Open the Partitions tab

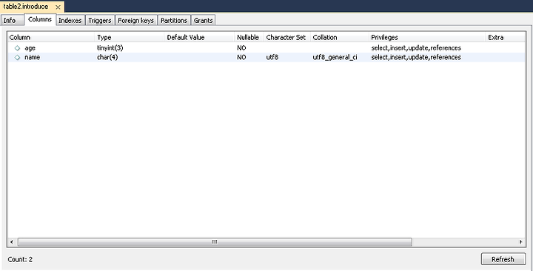point(174,21)
